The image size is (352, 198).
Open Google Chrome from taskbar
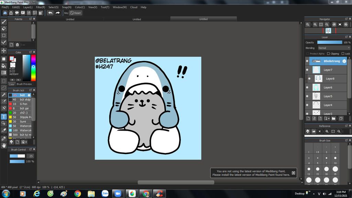pyautogui.click(x=78, y=194)
